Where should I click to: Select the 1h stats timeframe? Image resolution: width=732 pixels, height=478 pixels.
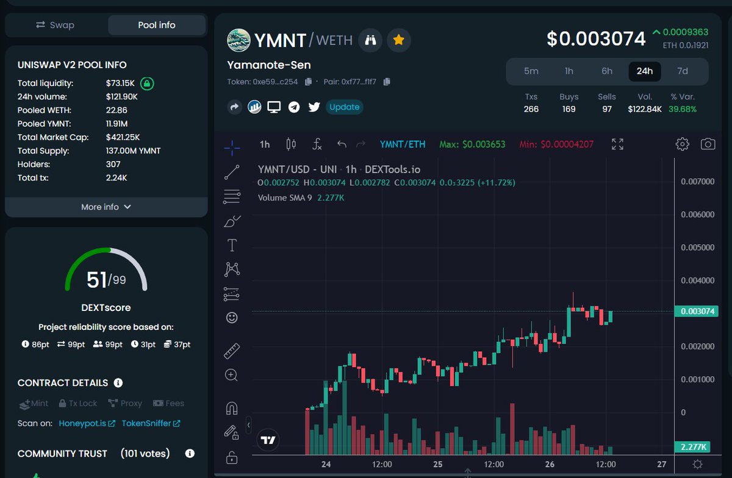tap(569, 71)
